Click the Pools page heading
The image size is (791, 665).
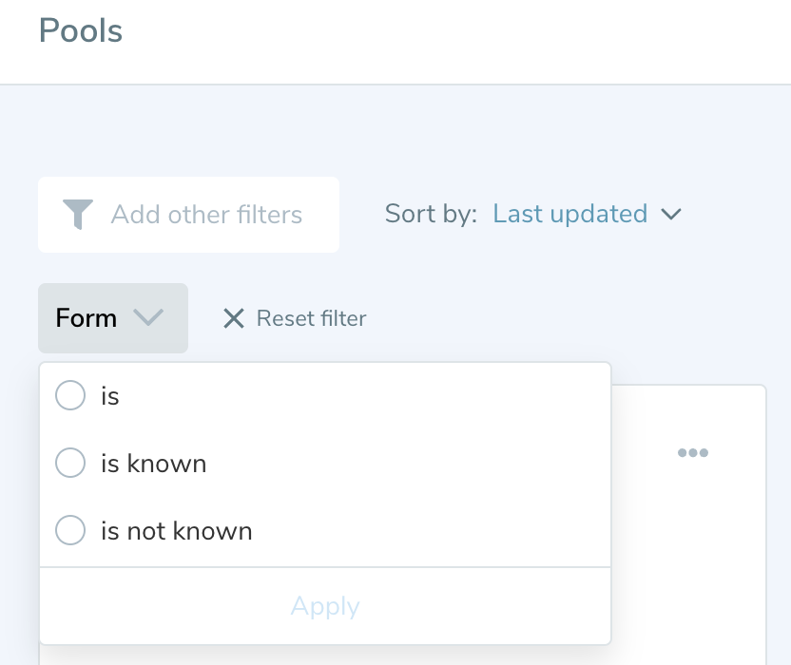coord(81,31)
